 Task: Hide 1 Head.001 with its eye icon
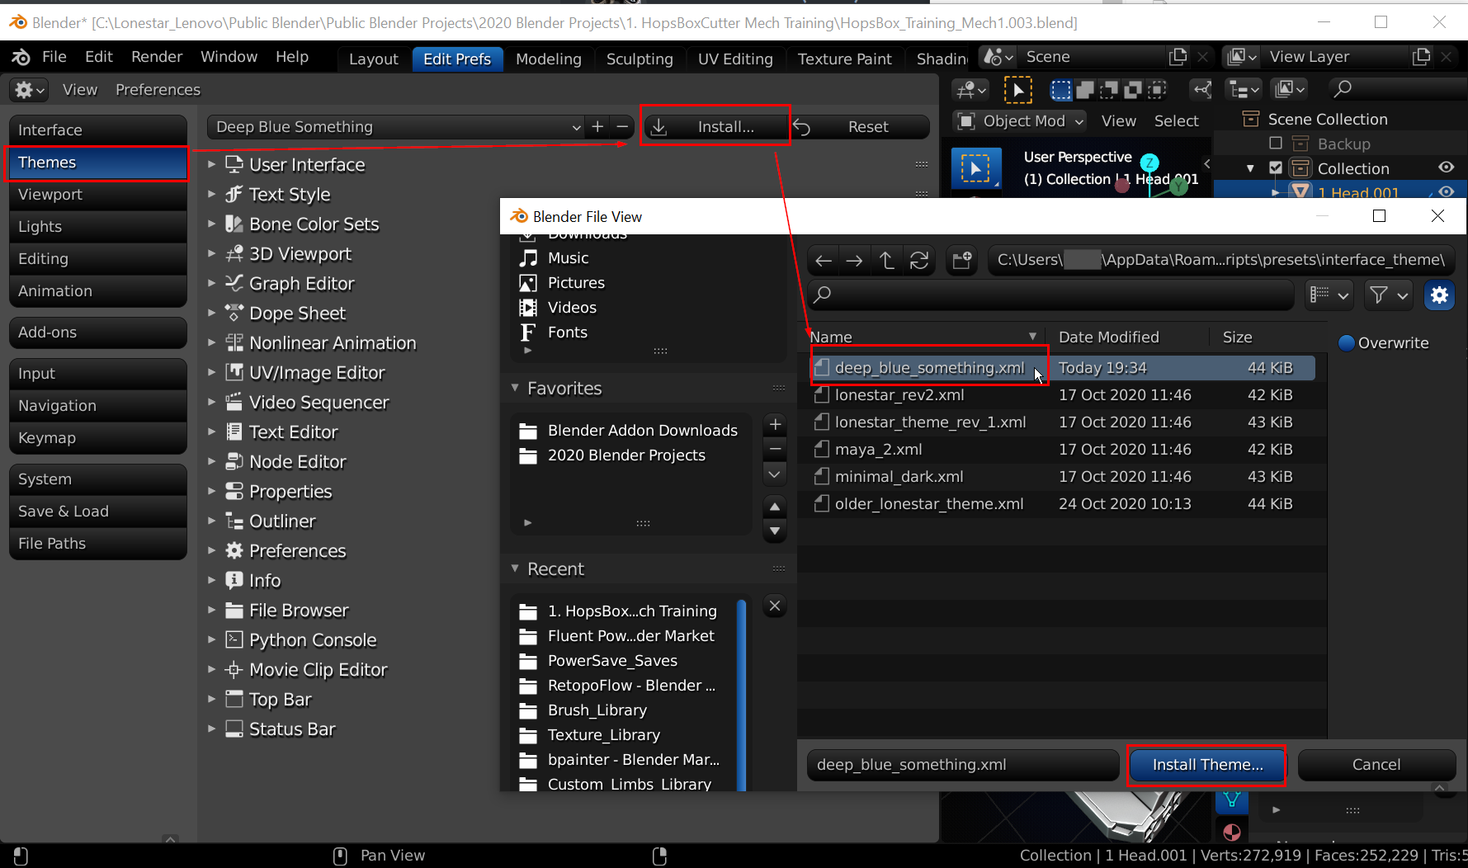coord(1446,191)
